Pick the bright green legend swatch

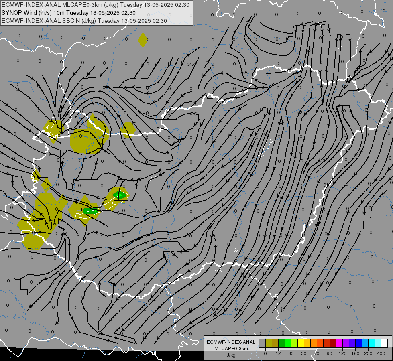click(x=288, y=343)
